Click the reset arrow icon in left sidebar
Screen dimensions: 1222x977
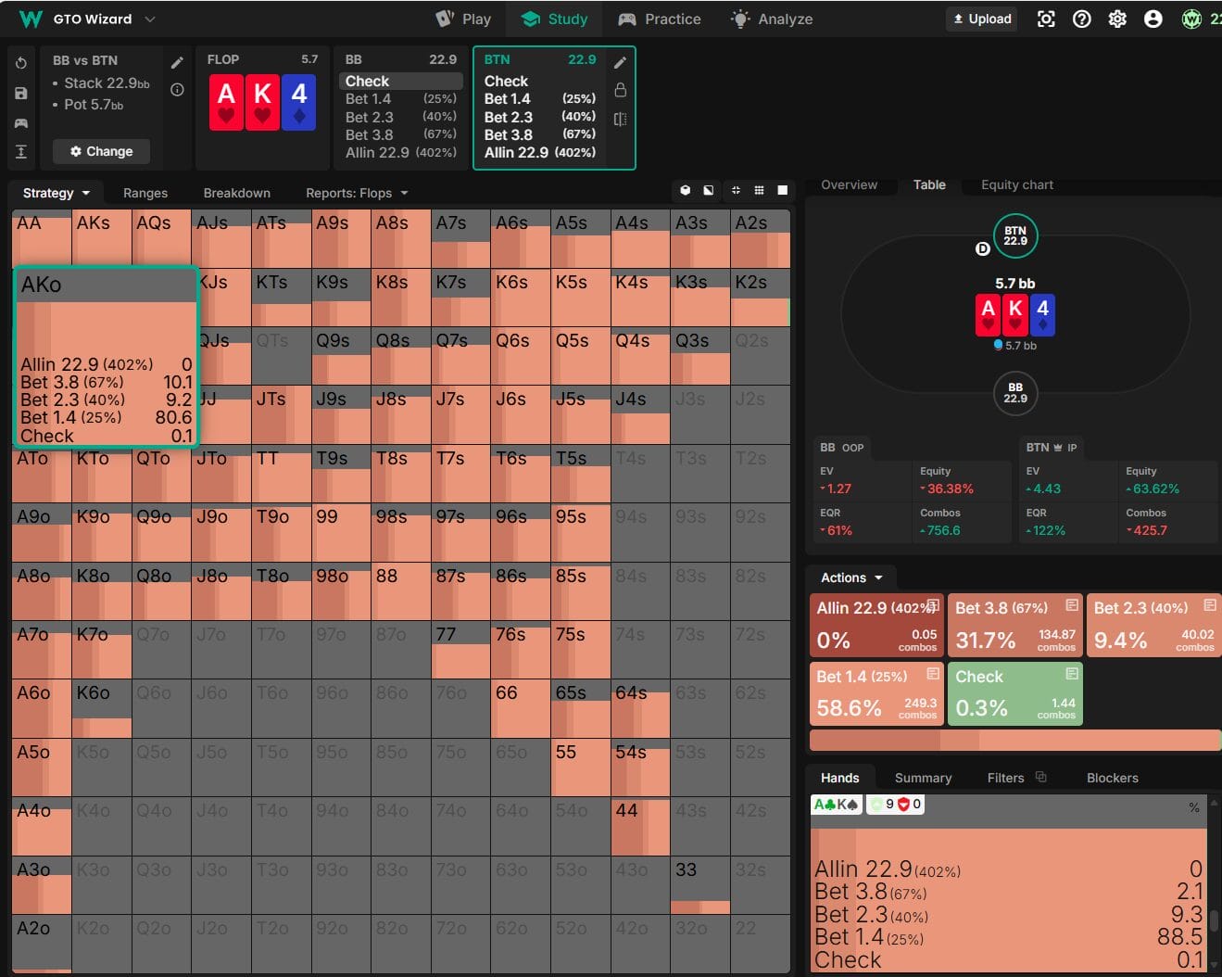pyautogui.click(x=21, y=63)
